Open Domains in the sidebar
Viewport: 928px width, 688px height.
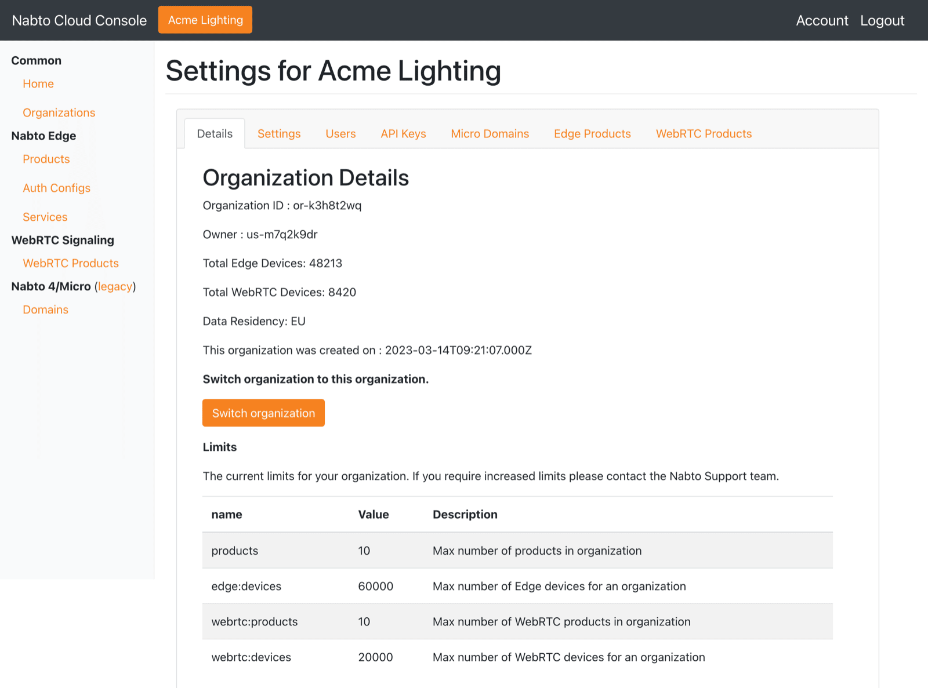[46, 310]
